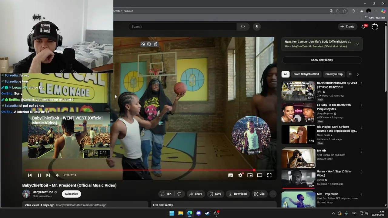Open options for Lil Baby In The Booth
The width and height of the screenshot is (388, 218).
coord(361,106)
